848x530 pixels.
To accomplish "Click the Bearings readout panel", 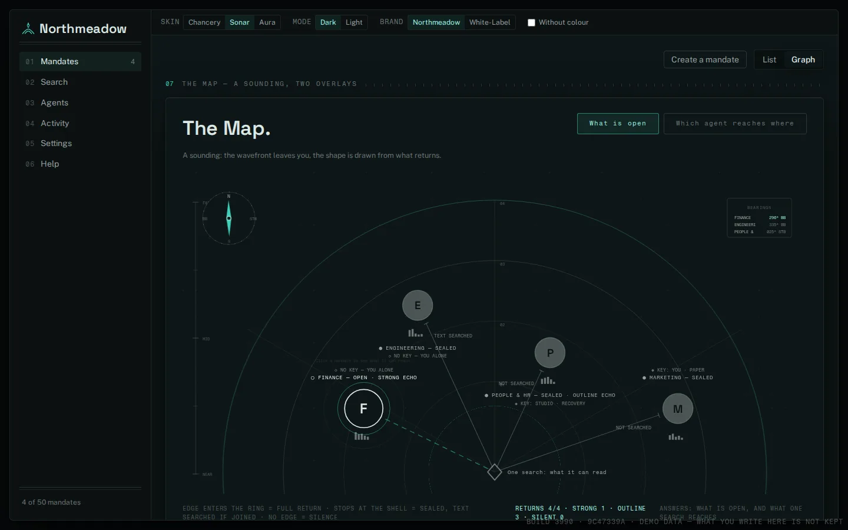I will point(760,218).
